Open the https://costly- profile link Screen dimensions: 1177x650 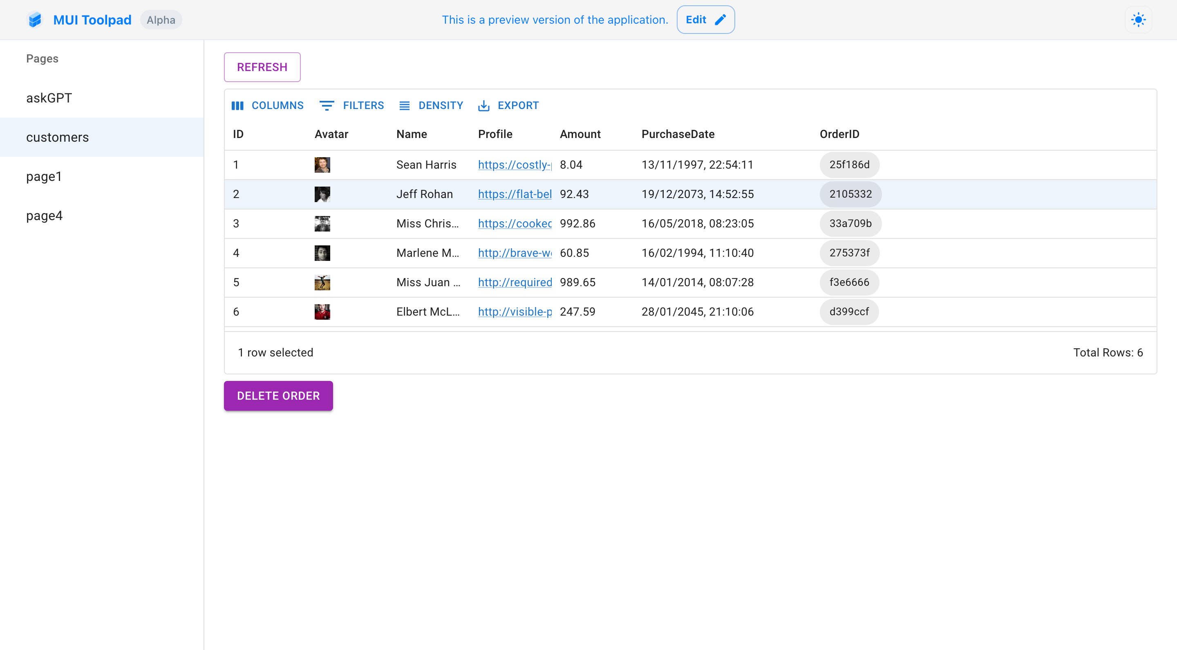click(515, 165)
